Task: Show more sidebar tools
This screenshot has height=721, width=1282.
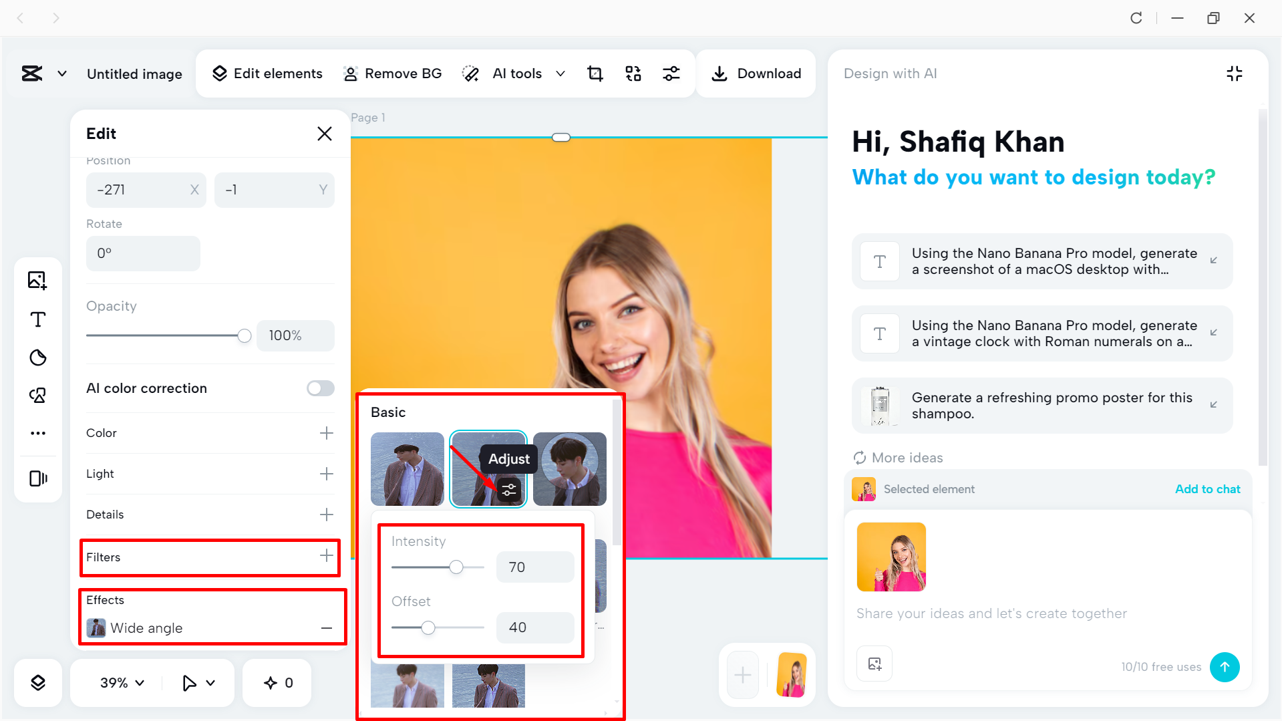Action: click(x=38, y=433)
